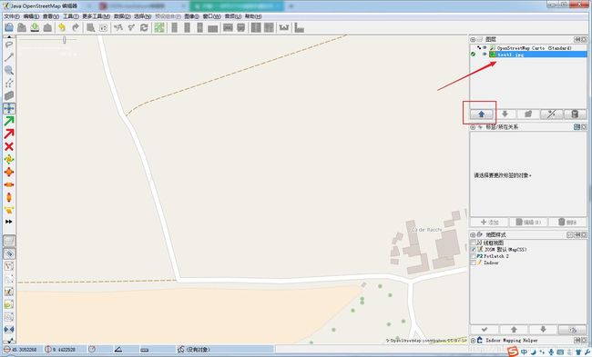Image resolution: width=592 pixels, height=357 pixels.
Task: Click the layer opacity slash icon button
Action: (552, 114)
